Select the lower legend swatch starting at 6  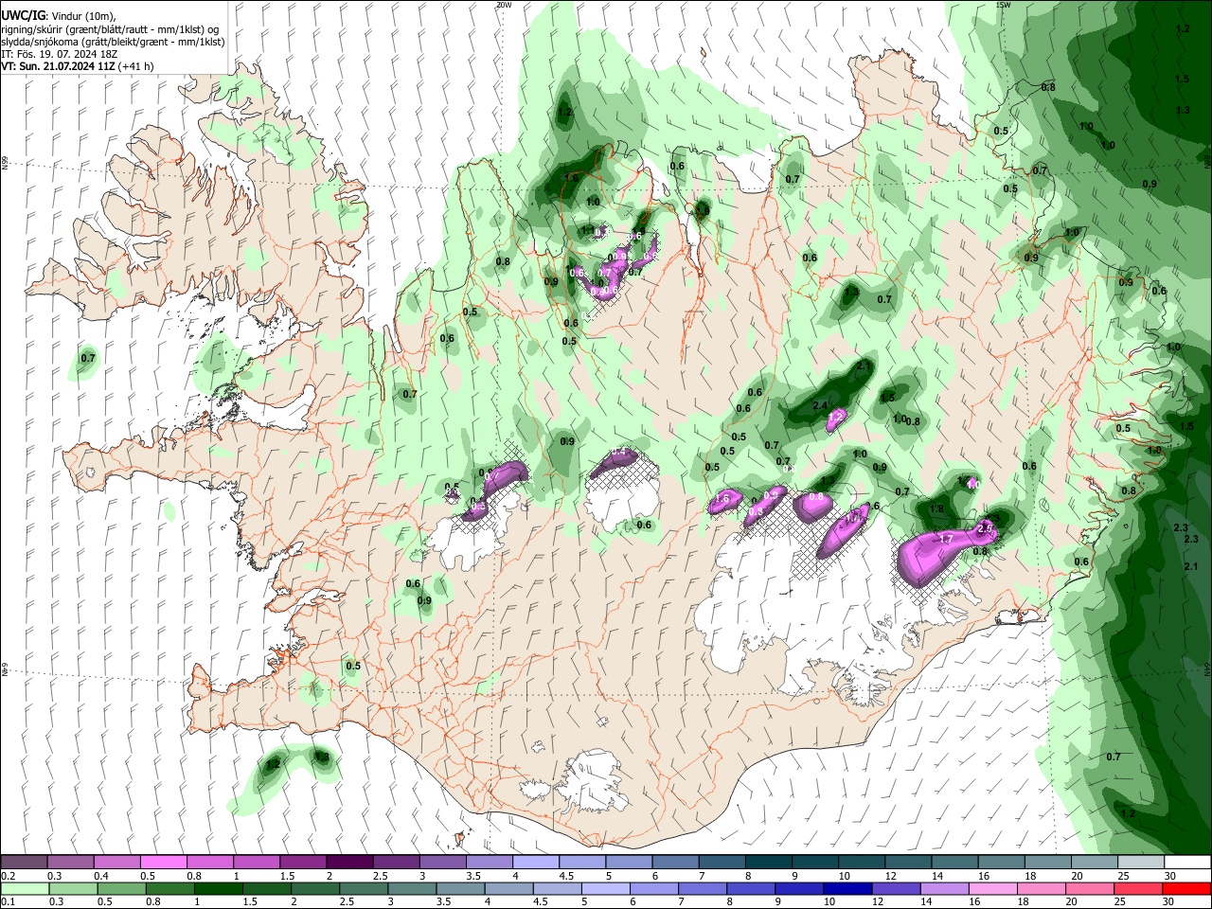point(654,888)
